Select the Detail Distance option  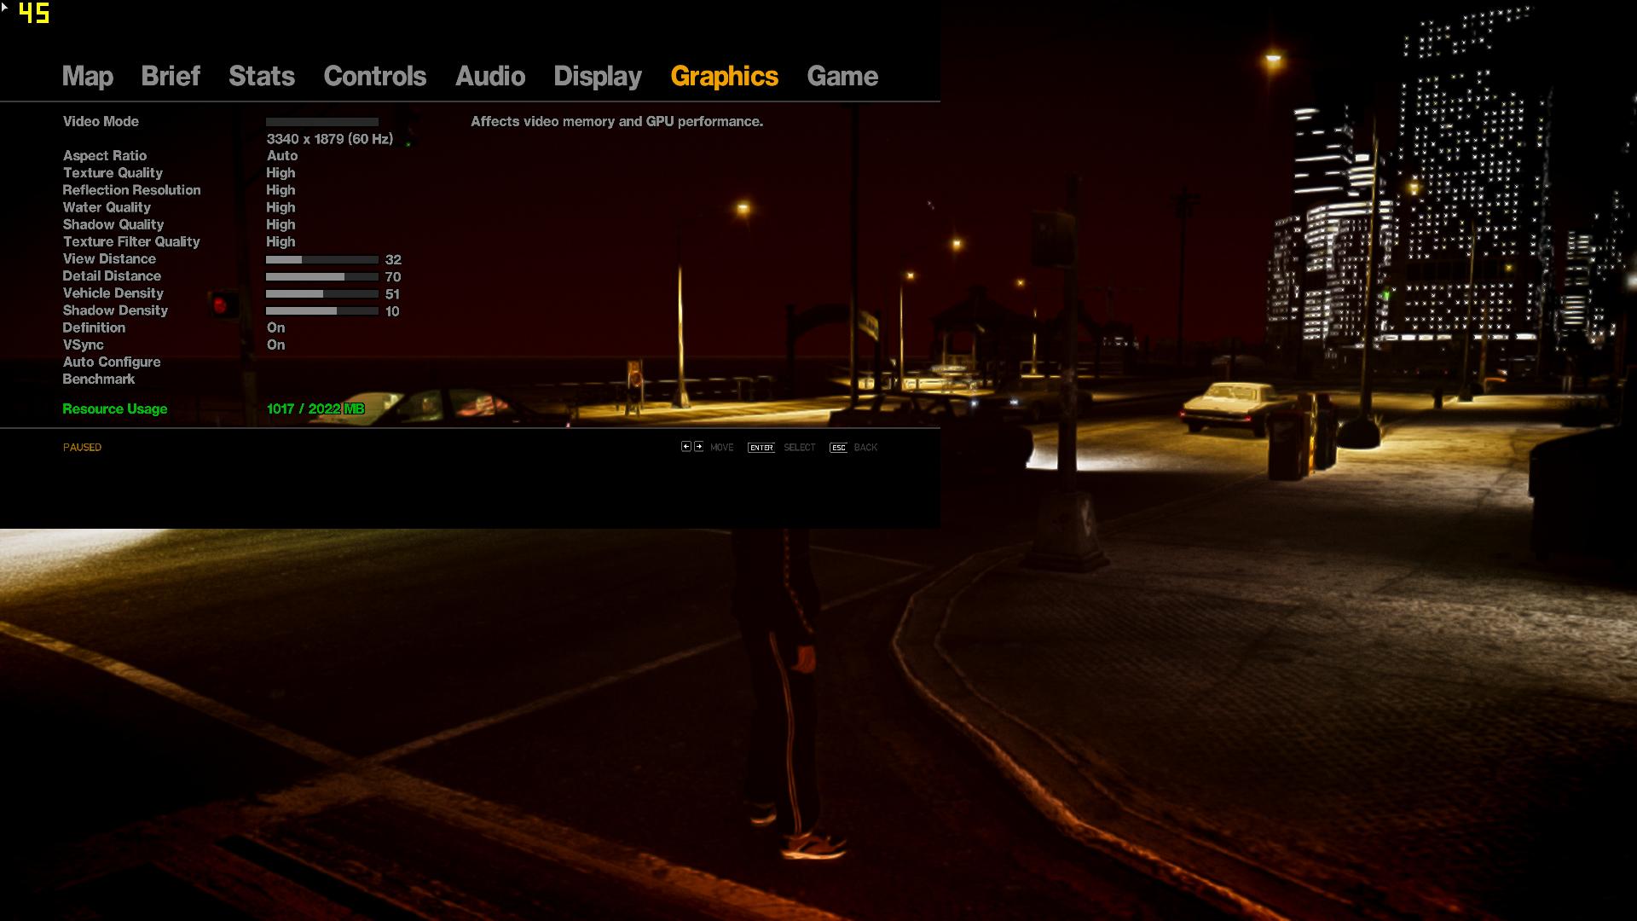112,276
